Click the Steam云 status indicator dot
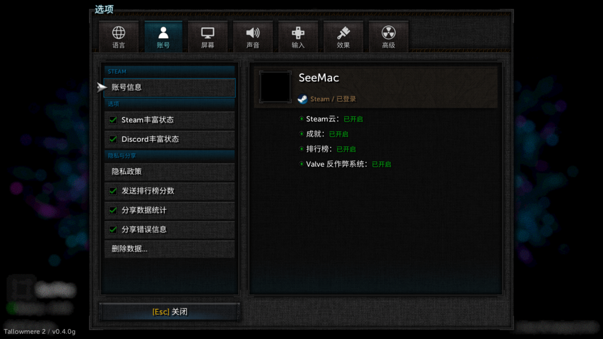 click(x=301, y=119)
